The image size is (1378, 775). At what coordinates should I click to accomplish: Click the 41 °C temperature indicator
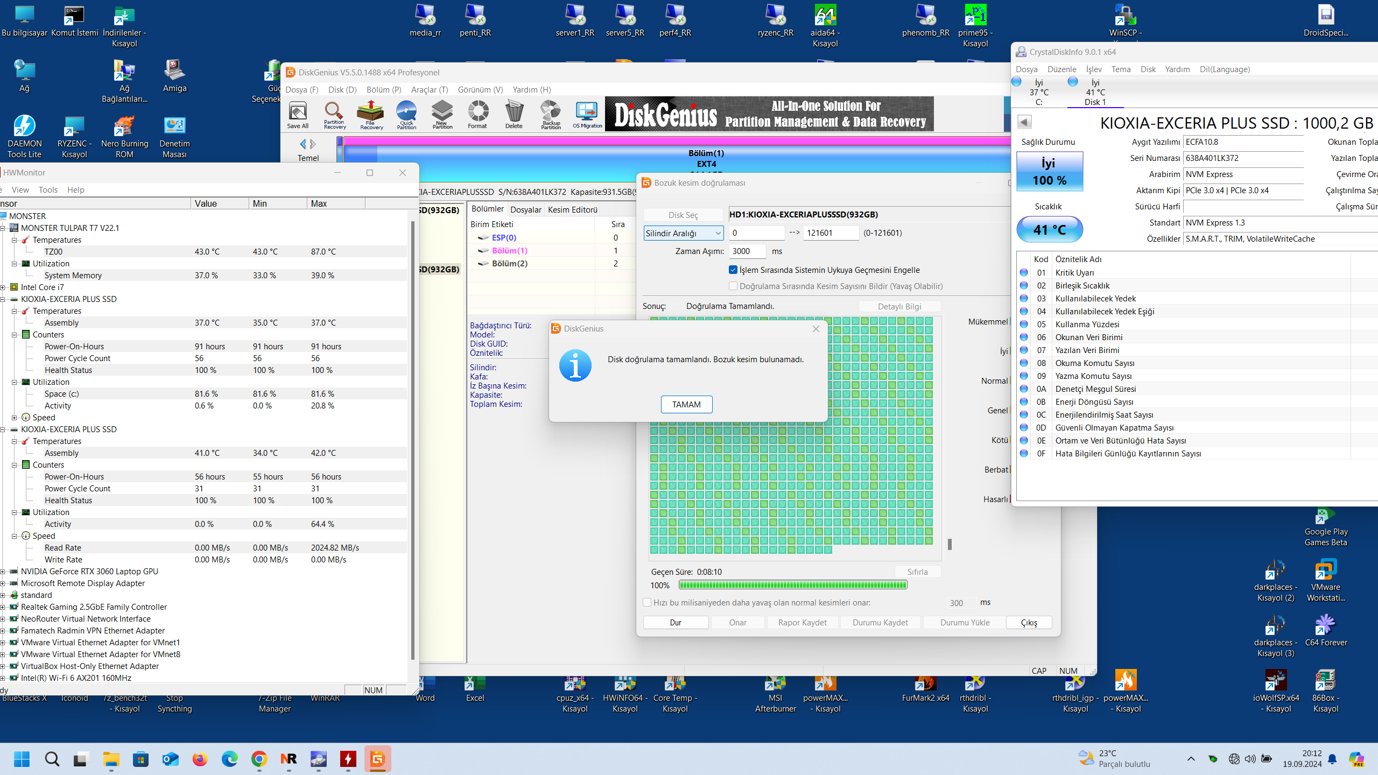tap(1049, 230)
